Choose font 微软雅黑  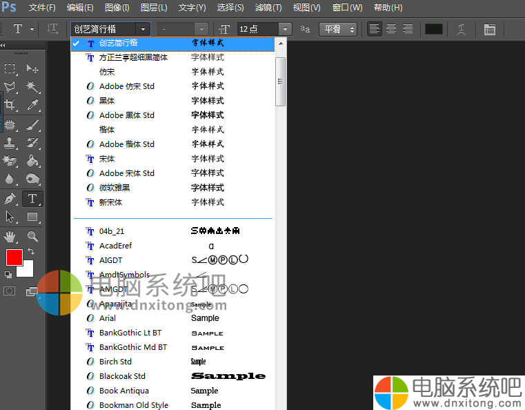tap(172, 188)
